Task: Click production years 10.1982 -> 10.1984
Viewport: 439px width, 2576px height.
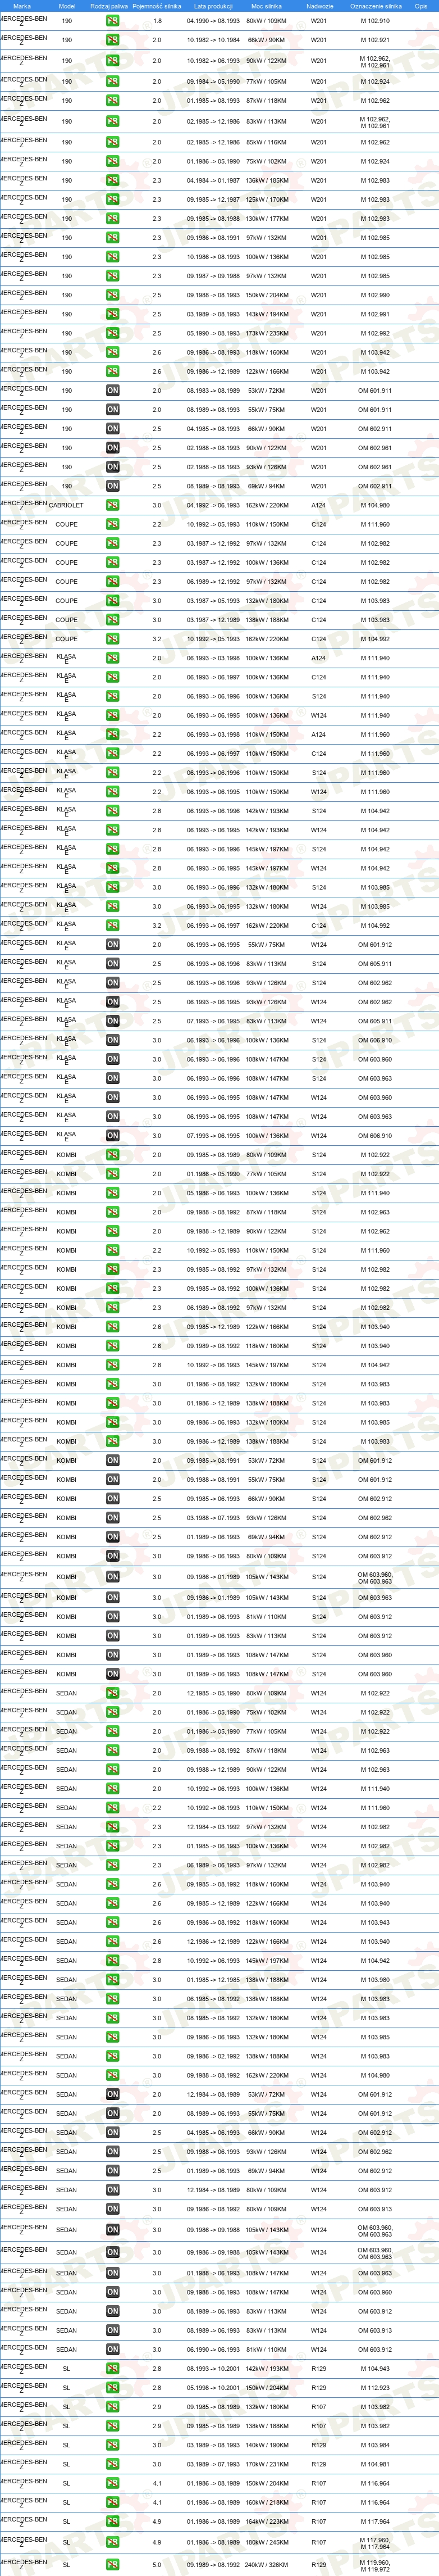Action: (213, 41)
